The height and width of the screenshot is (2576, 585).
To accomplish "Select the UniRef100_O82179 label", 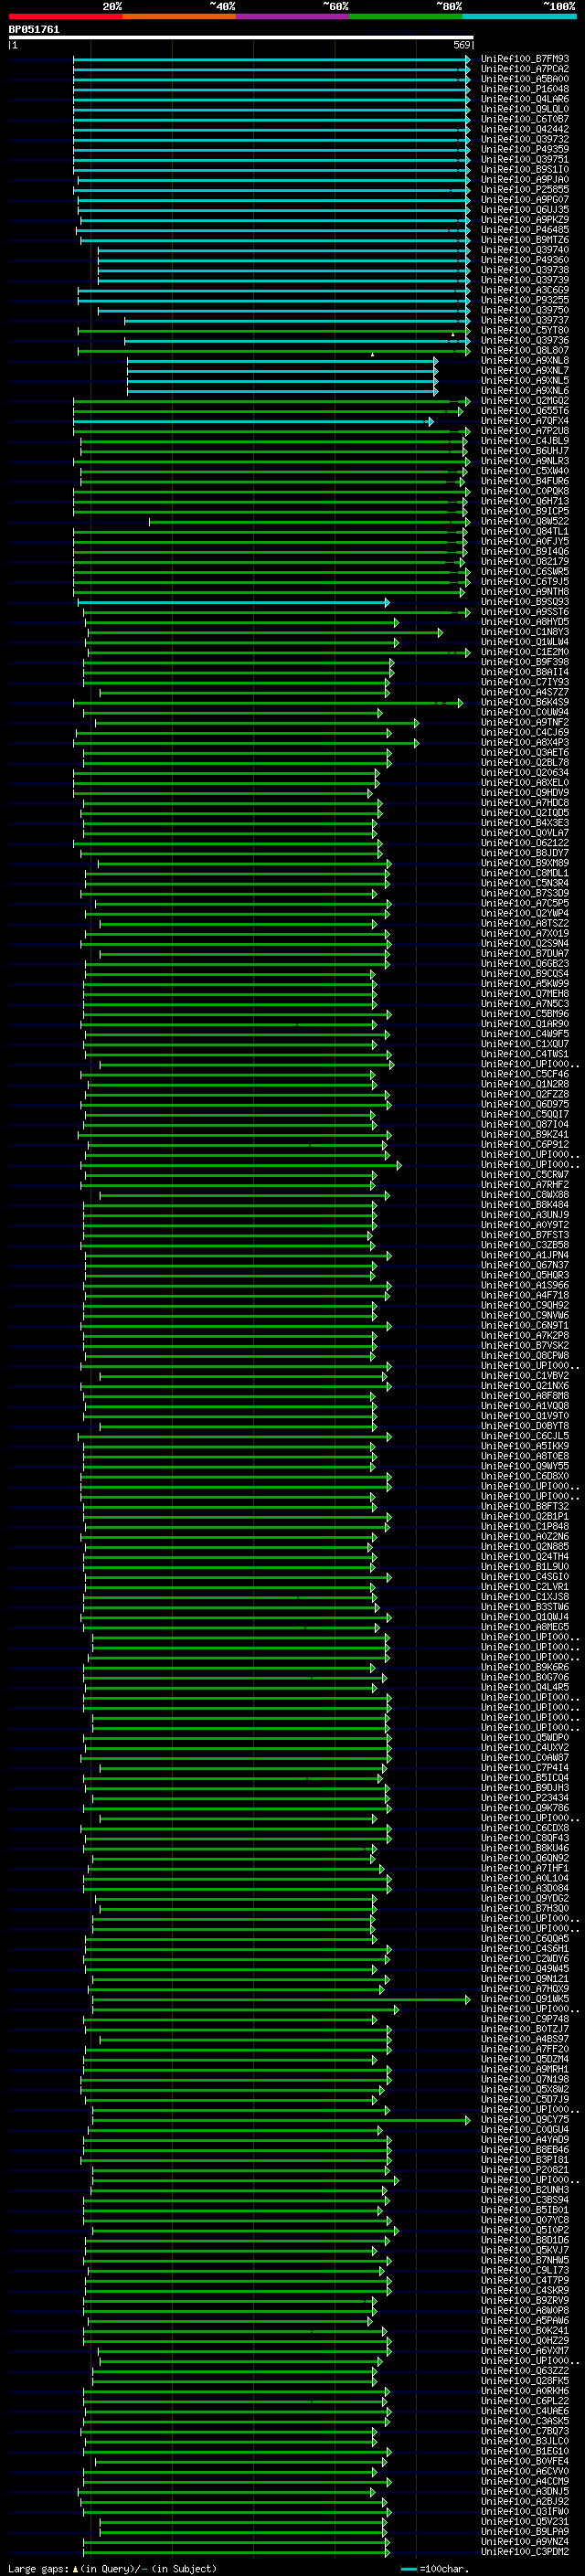I will (x=525, y=561).
